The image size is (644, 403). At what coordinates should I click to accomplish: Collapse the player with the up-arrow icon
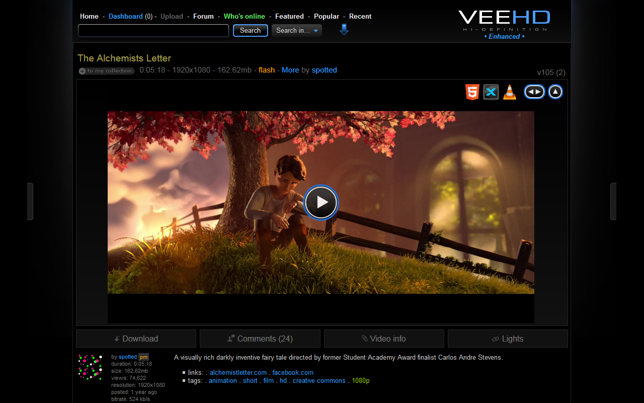[555, 92]
